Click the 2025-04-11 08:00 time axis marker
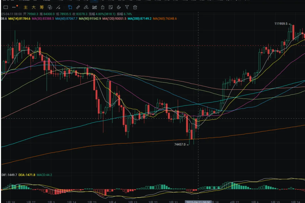This screenshot has height=203, width=305. [x=198, y=202]
